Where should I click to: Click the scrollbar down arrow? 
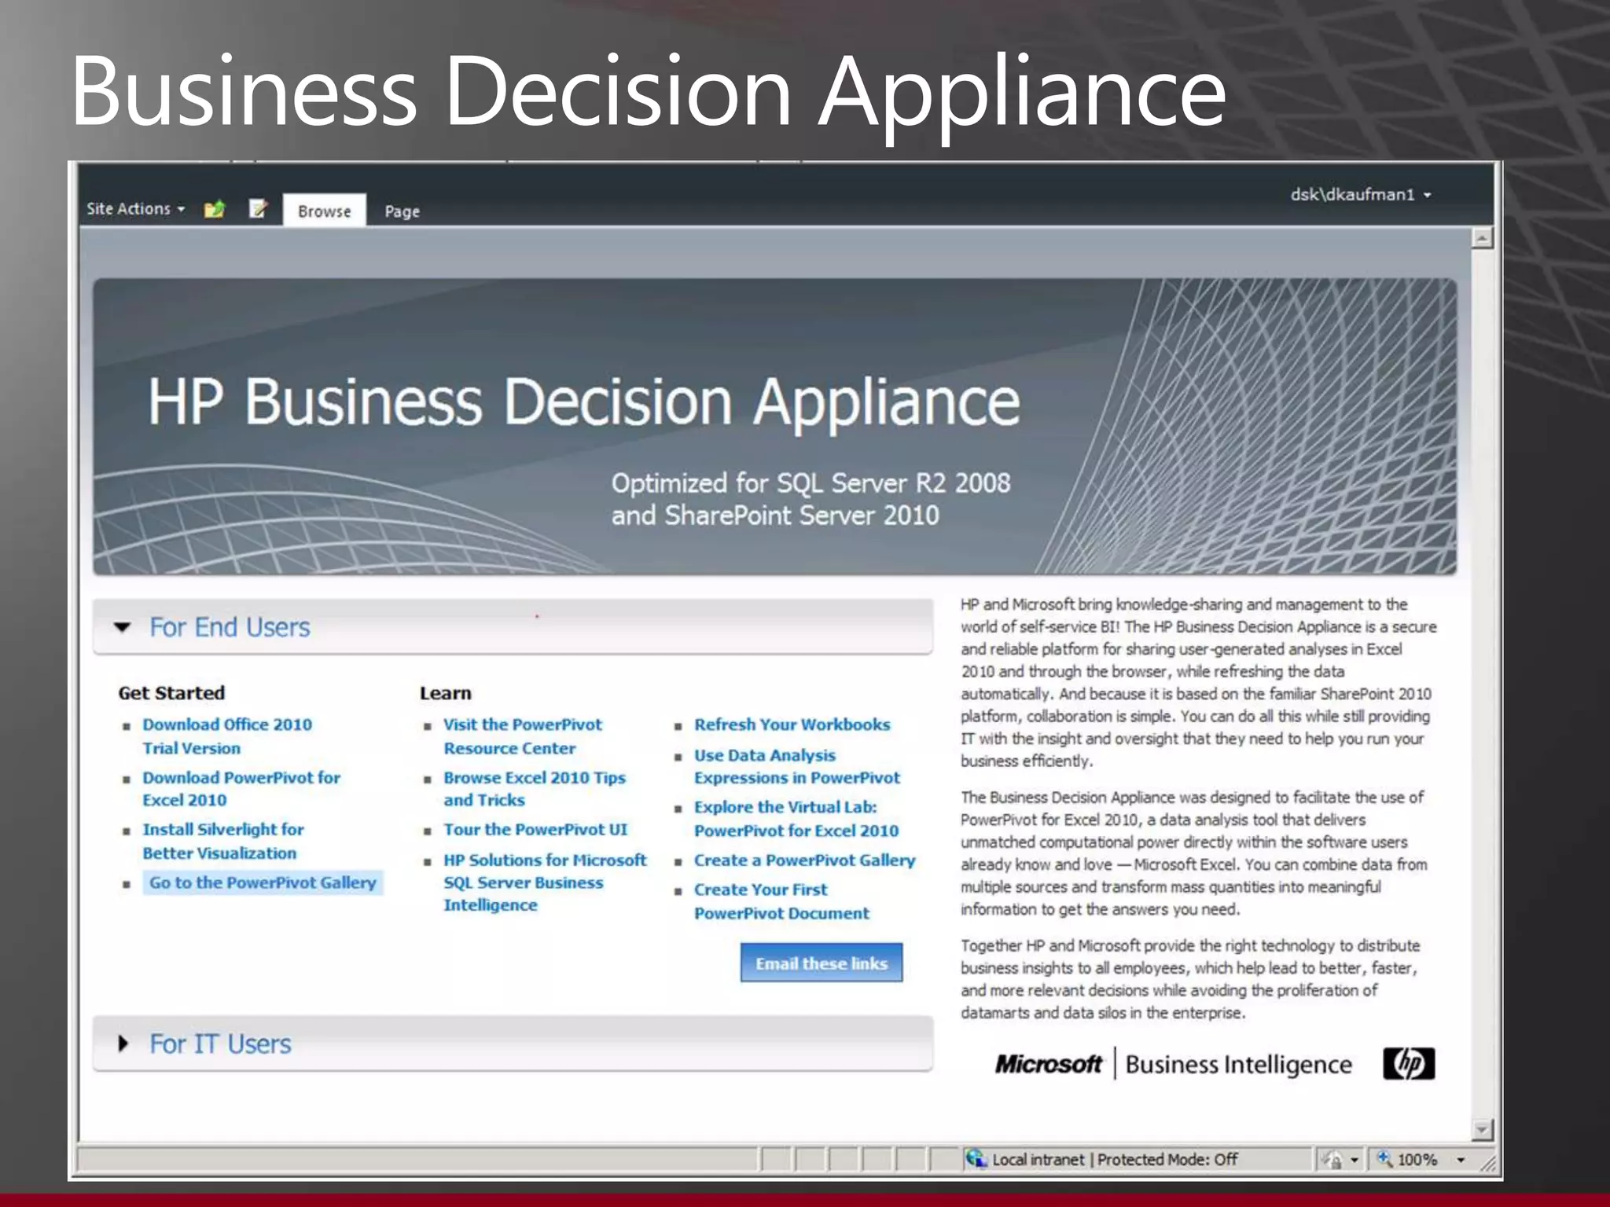(1482, 1130)
